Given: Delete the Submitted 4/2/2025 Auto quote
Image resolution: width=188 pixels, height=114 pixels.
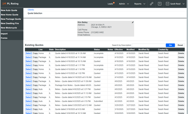Looking at the screenshot, I should 181,101.
